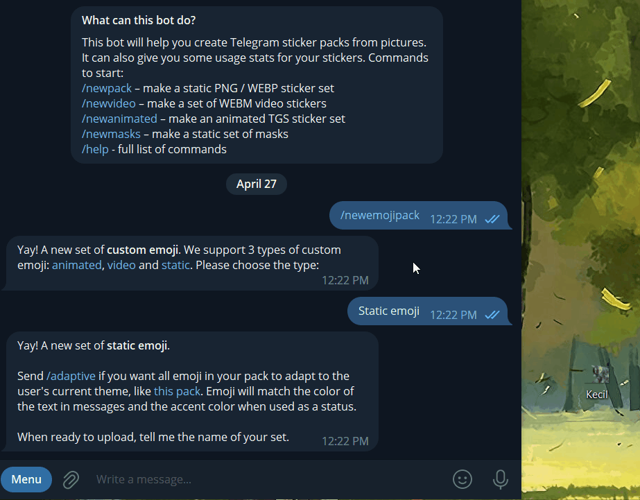Click the 'video' emoji type link
This screenshot has height=500, width=640.
tap(121, 265)
